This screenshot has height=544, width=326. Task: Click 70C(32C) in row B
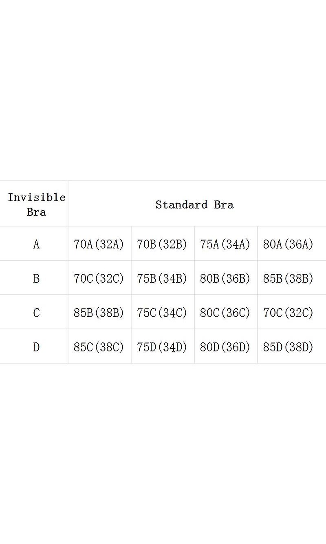(x=99, y=279)
